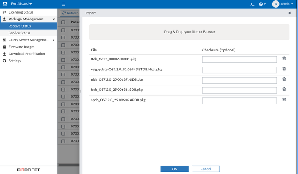Delete the ffdb_fos72_00007.03381.pkg file entry
Viewport: 298px width, 174px height.
(x=284, y=59)
